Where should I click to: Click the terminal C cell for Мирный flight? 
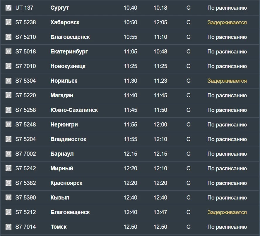[x=188, y=168]
